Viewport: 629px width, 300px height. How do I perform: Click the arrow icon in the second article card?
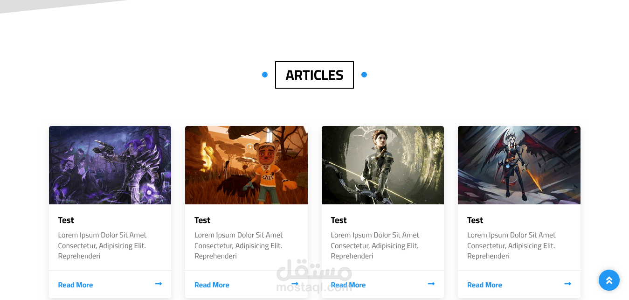[295, 284]
